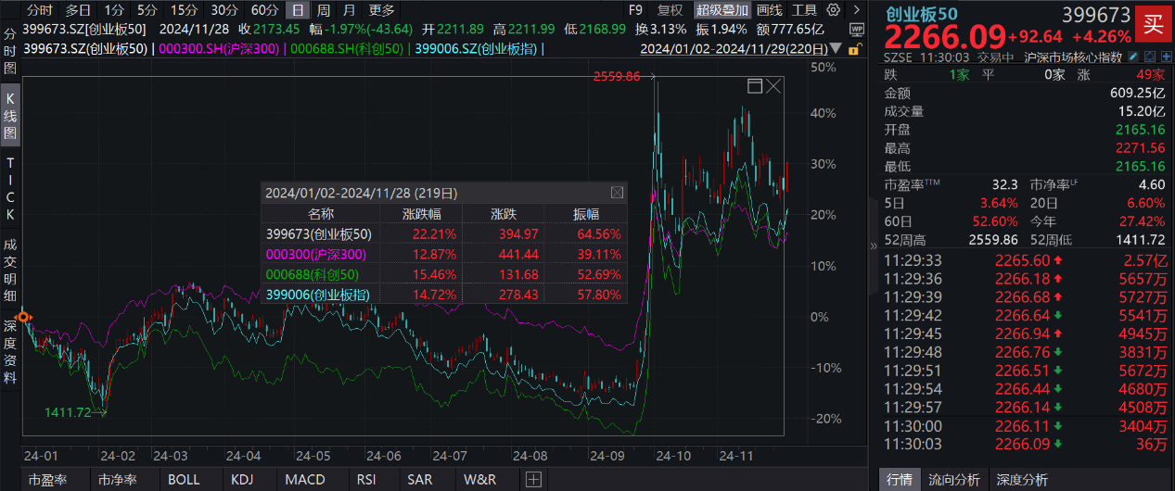Maximize the overlay chart window icon
The height and width of the screenshot is (491, 1175).
tap(755, 86)
